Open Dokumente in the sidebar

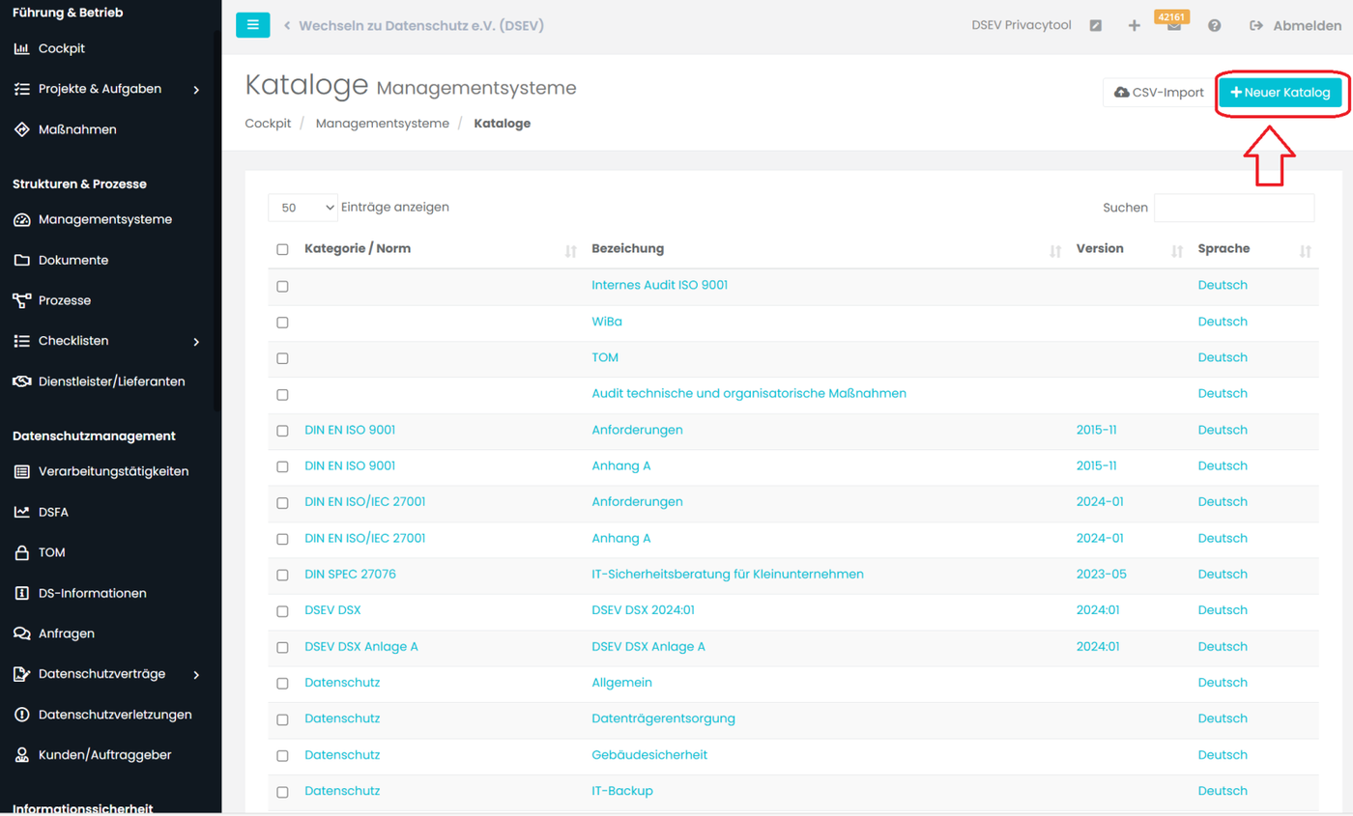tap(73, 260)
